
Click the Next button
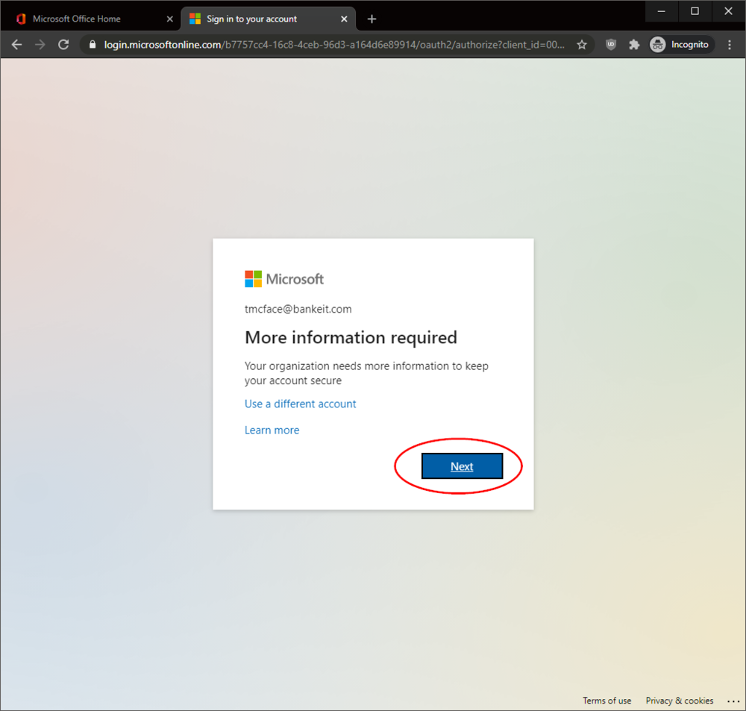point(462,466)
